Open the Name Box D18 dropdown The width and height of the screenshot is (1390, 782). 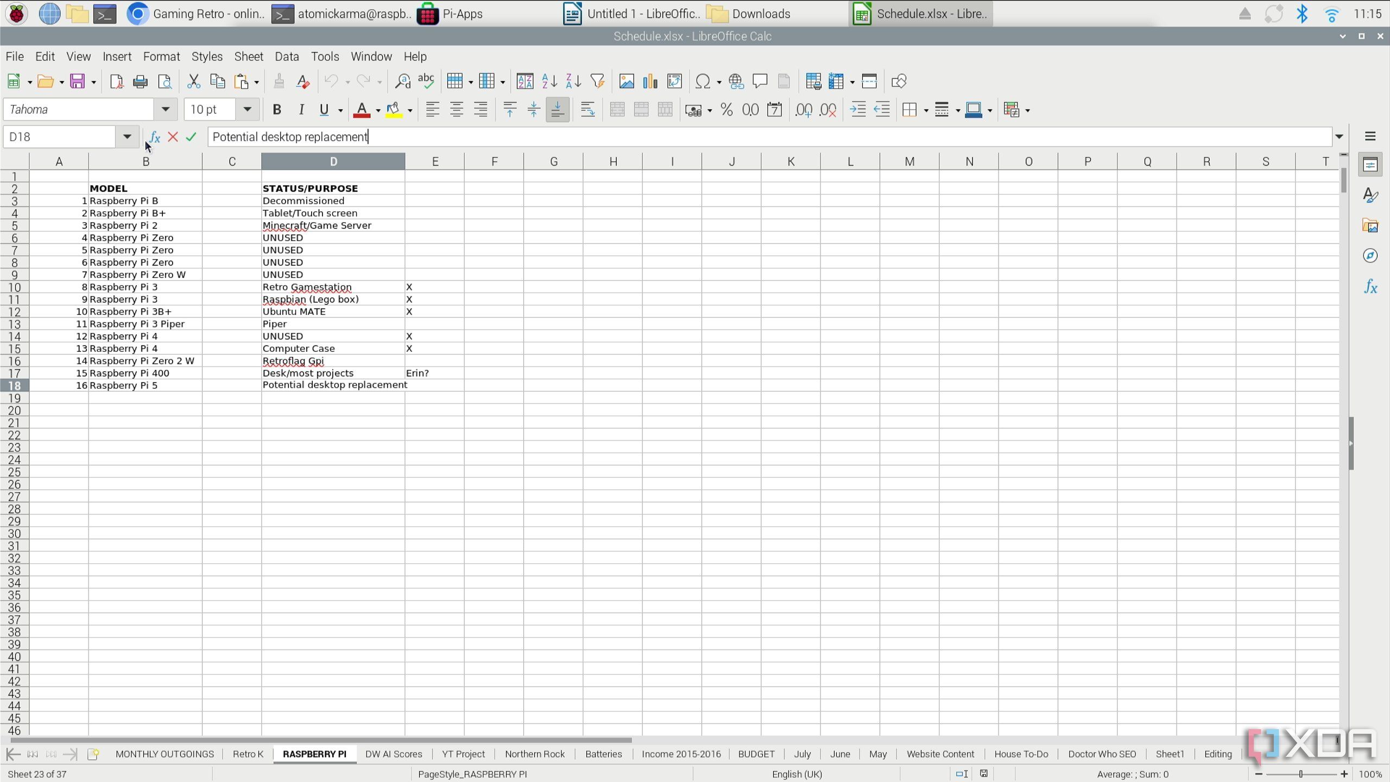tap(127, 137)
